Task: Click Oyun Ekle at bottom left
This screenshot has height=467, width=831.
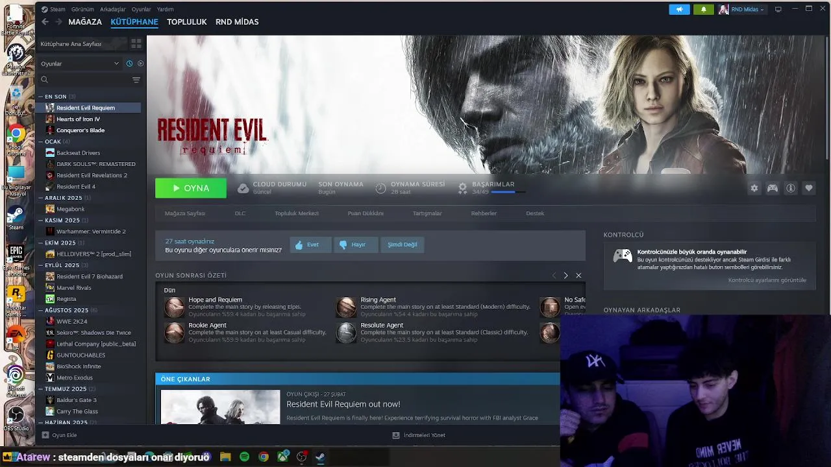Action: tap(59, 435)
